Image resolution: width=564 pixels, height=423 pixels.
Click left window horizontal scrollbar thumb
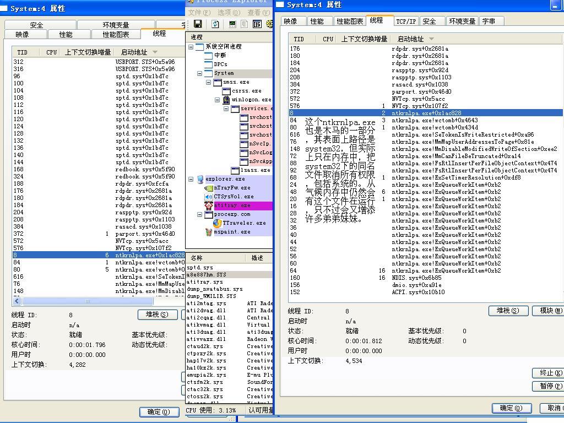[88, 301]
